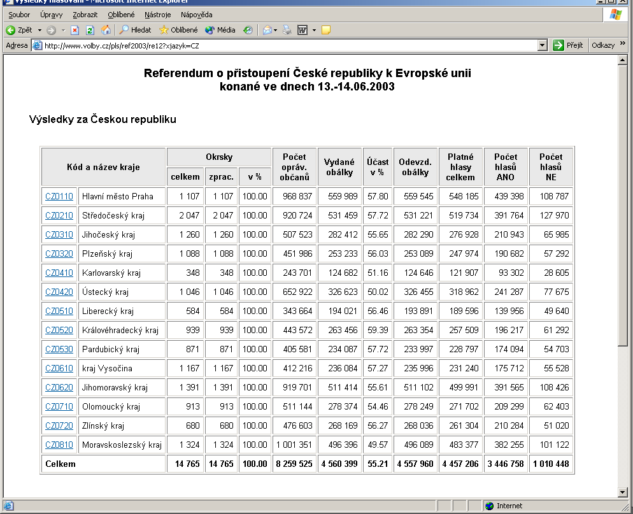Select the "3 446 758" ANO total cell
The width and height of the screenshot is (633, 514).
click(x=506, y=464)
